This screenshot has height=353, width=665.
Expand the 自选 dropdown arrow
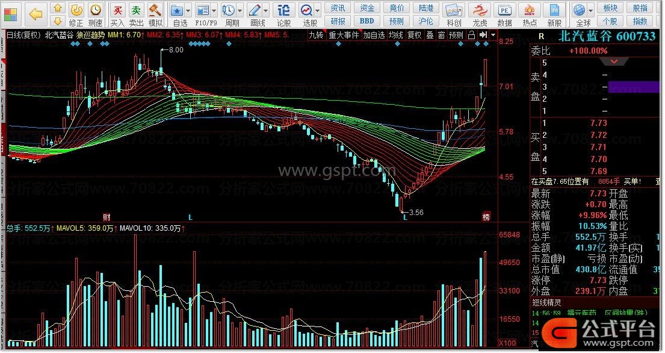(x=188, y=10)
